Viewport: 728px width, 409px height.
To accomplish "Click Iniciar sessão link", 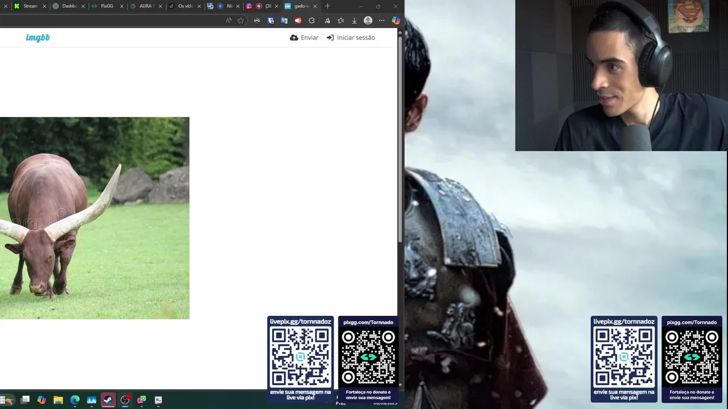I will click(x=351, y=37).
